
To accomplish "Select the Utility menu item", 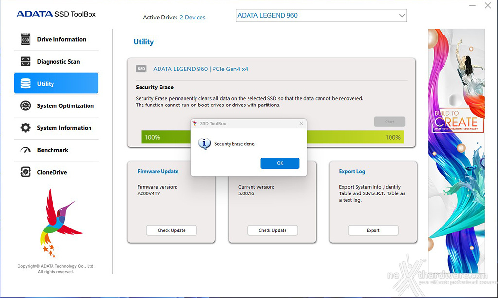I will 56,84.
